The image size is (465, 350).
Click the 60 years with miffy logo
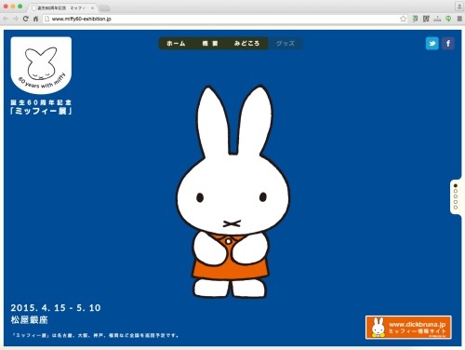point(41,65)
